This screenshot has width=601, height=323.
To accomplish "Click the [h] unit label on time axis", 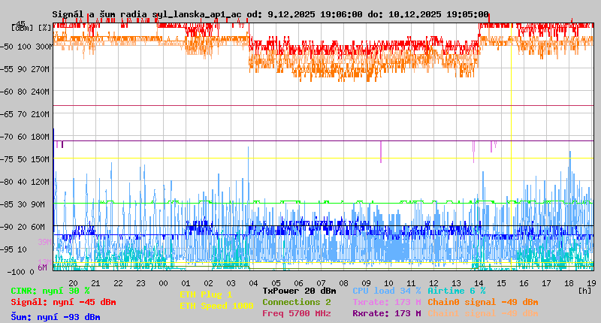I will coord(585,289).
